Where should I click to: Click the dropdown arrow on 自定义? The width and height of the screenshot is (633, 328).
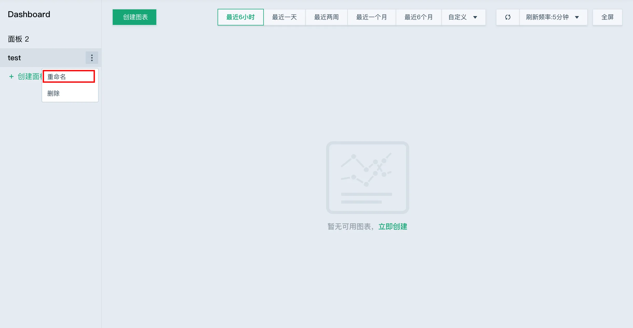pos(475,17)
